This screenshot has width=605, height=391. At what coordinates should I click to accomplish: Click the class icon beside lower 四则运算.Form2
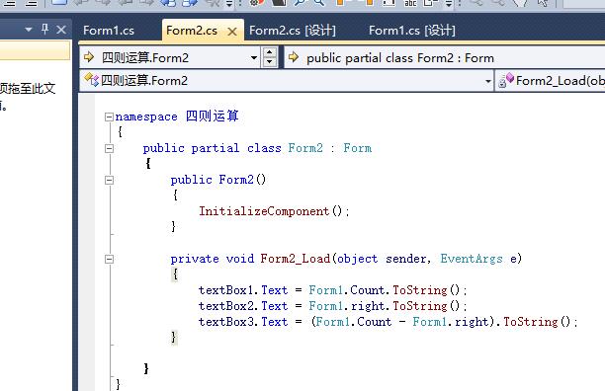click(x=92, y=80)
